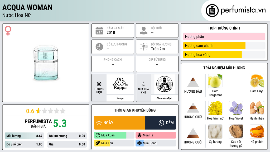Click the perfumista.vn bottle logo icon
This screenshot has height=152, width=270.
tap(212, 11)
